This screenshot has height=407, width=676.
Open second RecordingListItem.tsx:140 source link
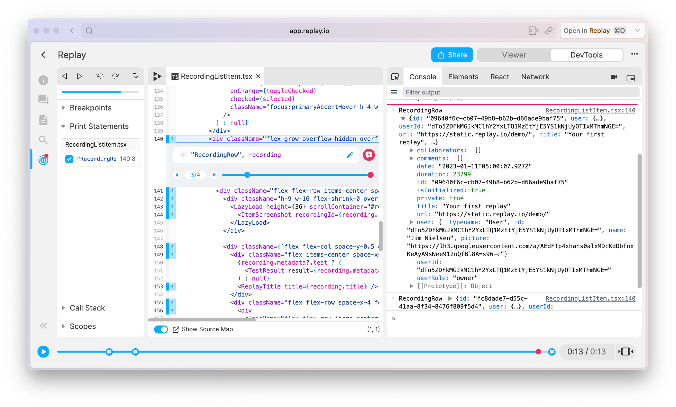pos(590,298)
